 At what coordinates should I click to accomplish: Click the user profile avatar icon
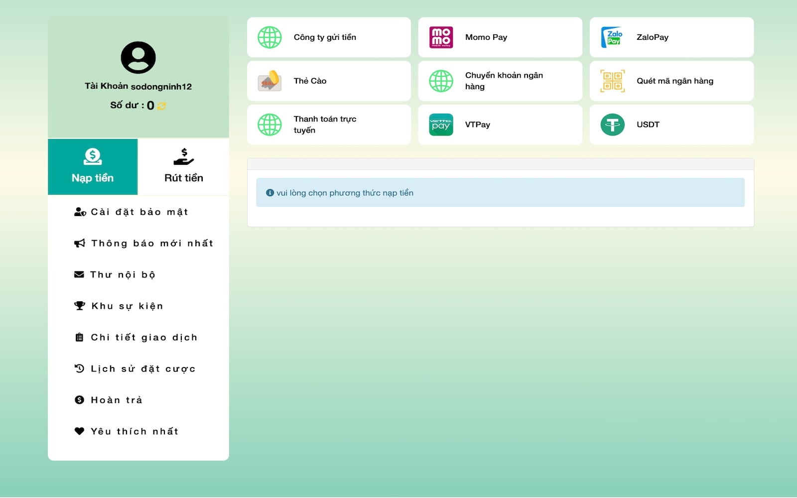(138, 57)
